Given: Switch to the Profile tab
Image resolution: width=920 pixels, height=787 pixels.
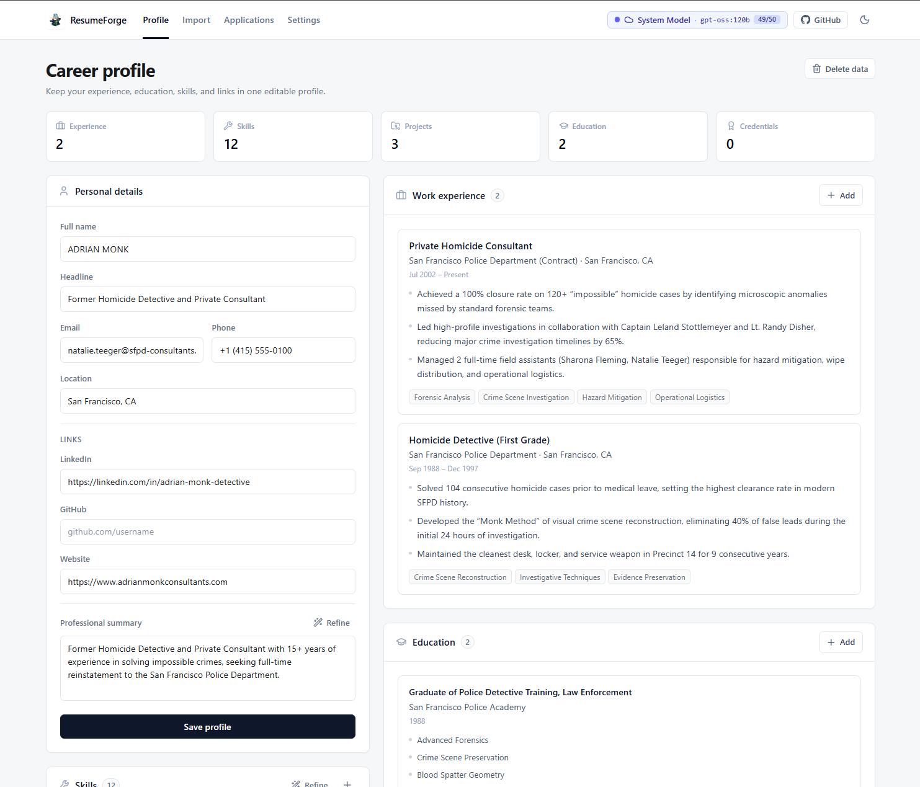Looking at the screenshot, I should click(x=156, y=20).
